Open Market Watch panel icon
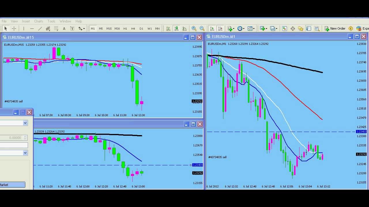The image size is (369, 207). [285, 28]
